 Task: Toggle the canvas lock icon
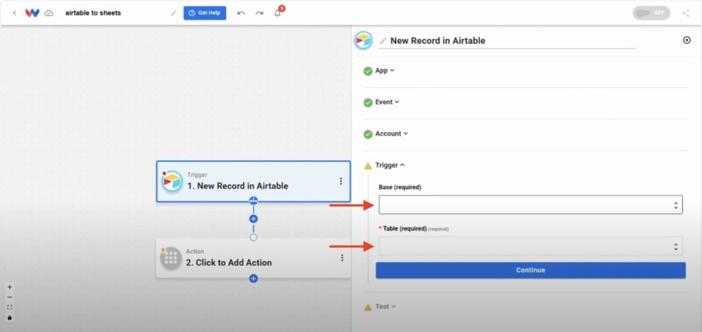[10, 318]
